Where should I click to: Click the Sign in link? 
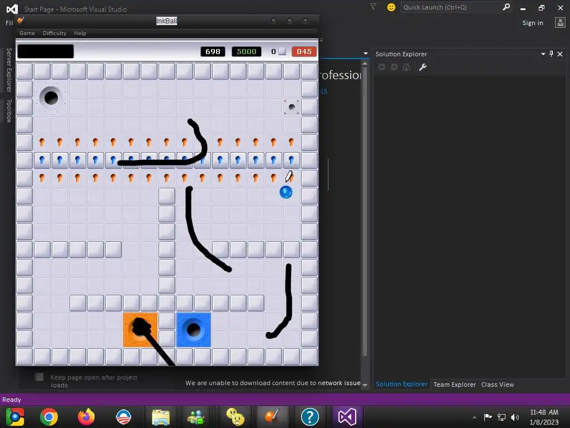tap(533, 23)
